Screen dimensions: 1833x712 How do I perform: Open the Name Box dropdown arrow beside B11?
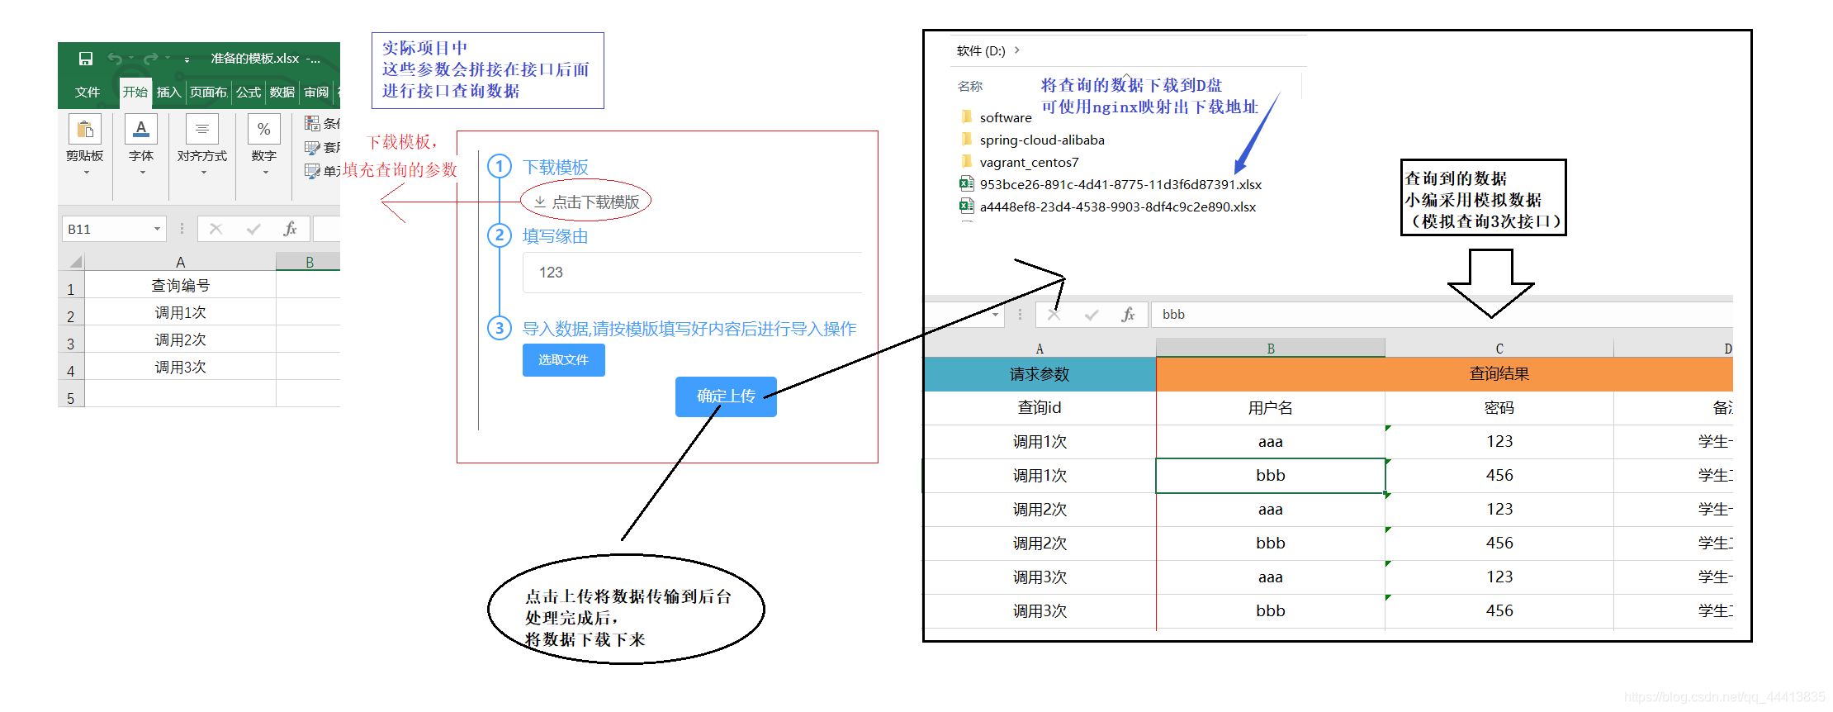[x=158, y=229]
